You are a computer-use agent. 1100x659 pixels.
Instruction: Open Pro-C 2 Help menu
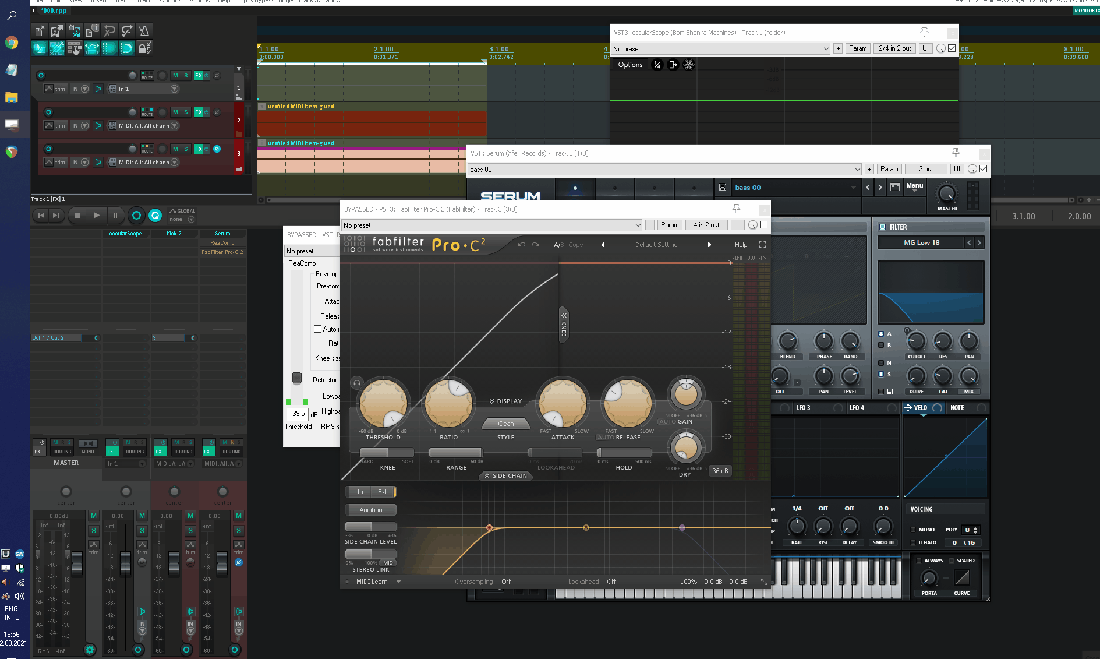741,245
